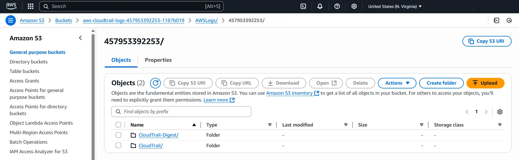Click the Upload button
This screenshot has width=519, height=160.
pos(485,83)
